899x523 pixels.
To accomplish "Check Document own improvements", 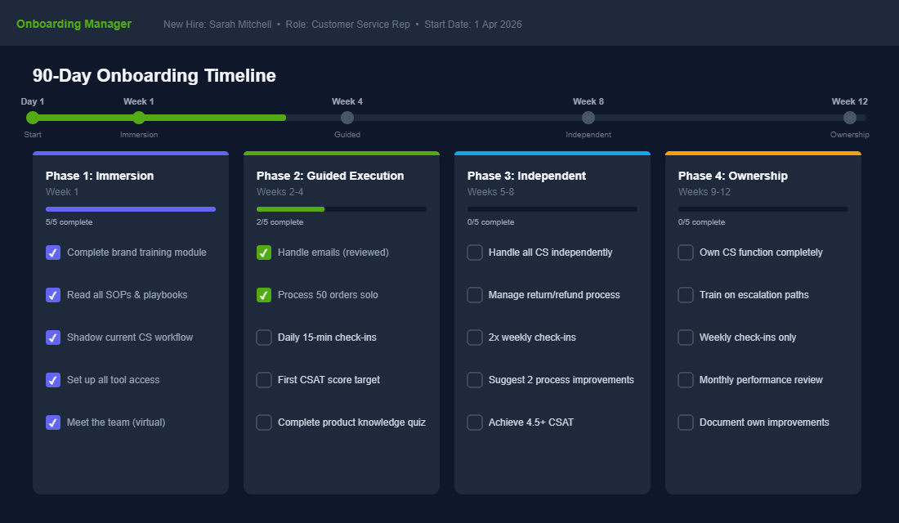I will pyautogui.click(x=685, y=422).
